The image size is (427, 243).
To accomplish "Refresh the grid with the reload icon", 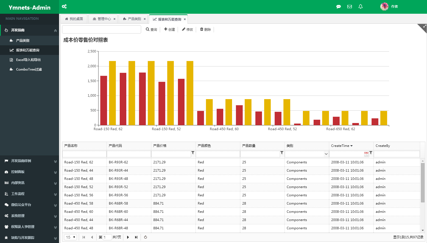I will click(146, 237).
